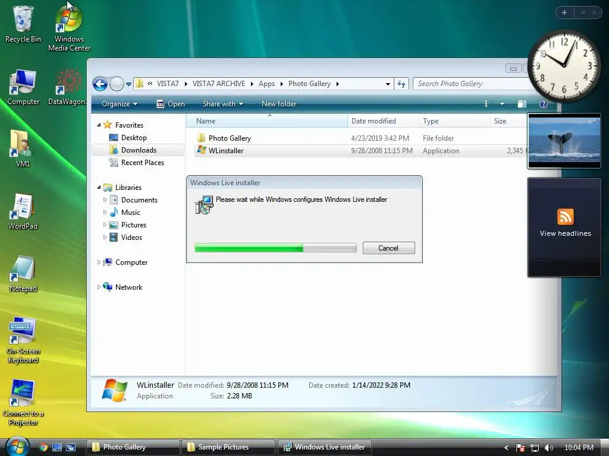Image resolution: width=609 pixels, height=456 pixels.
Task: Expand the Computer tree node
Action: [99, 262]
